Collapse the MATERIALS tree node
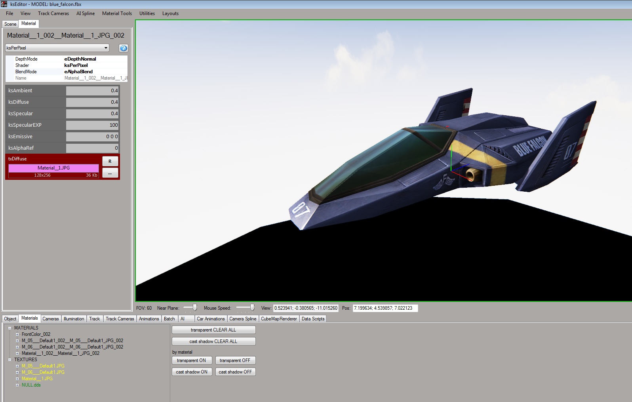This screenshot has height=402, width=632. click(10, 328)
